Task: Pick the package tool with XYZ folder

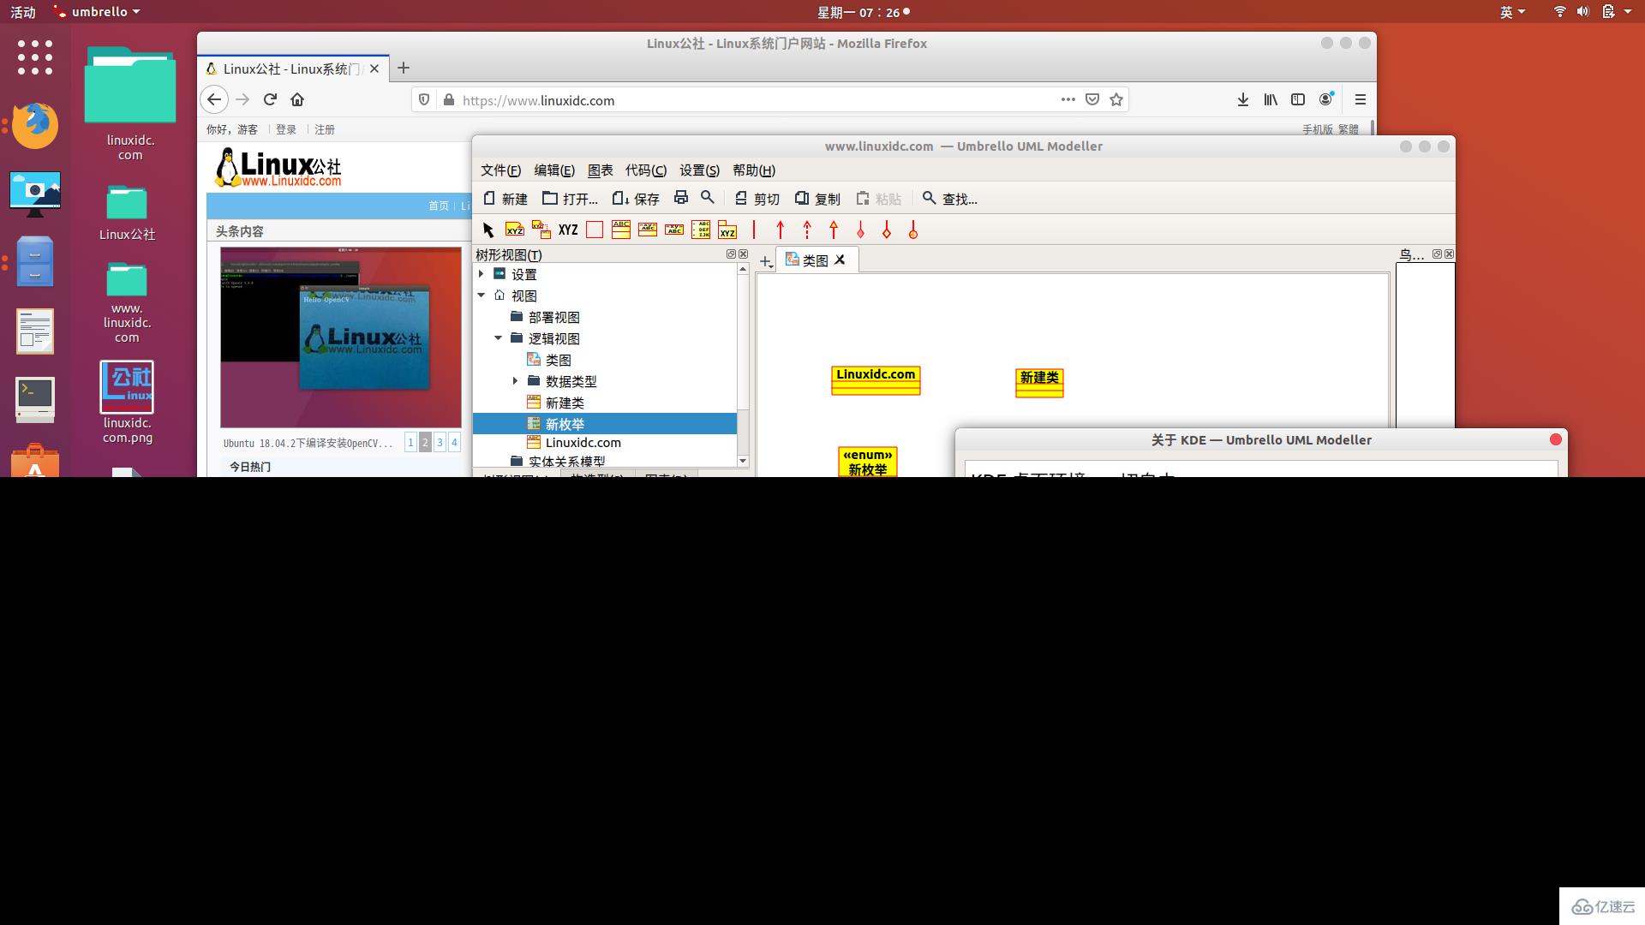Action: (727, 230)
